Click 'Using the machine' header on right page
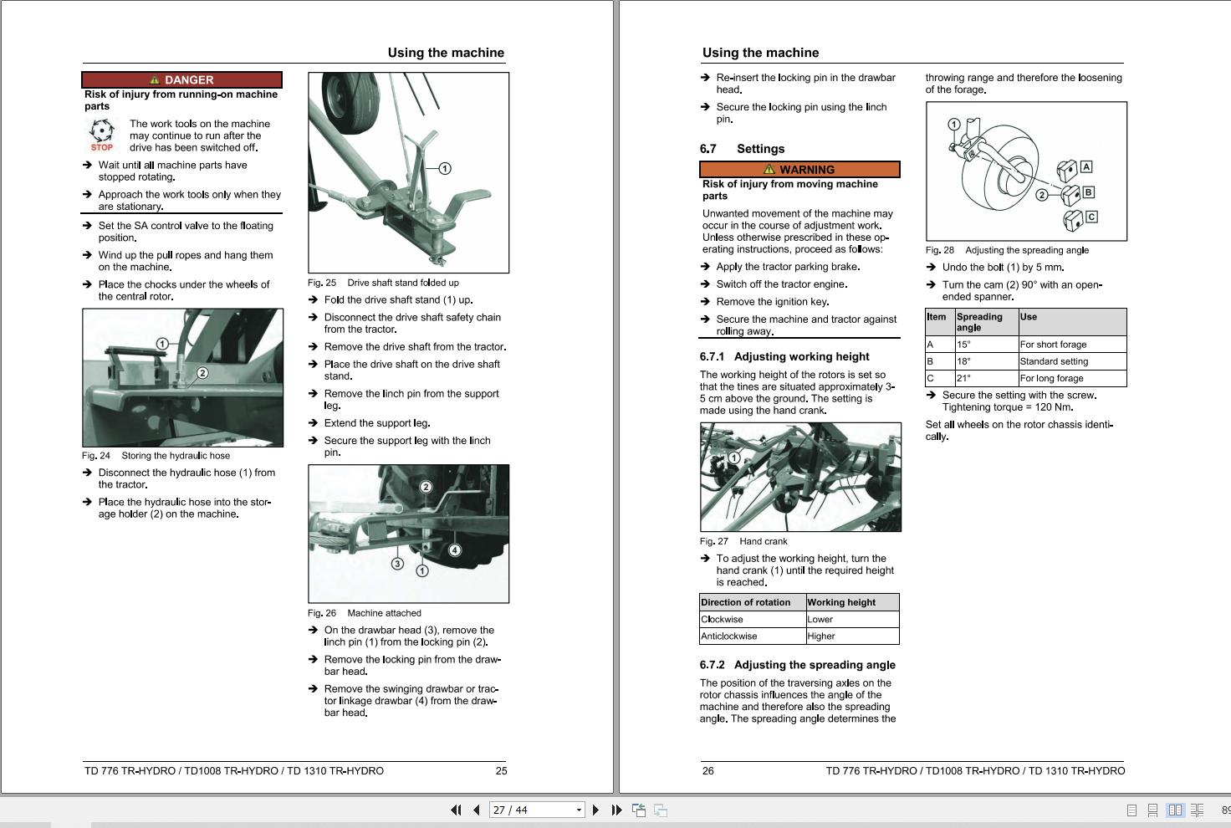The height and width of the screenshot is (828, 1231). point(761,53)
